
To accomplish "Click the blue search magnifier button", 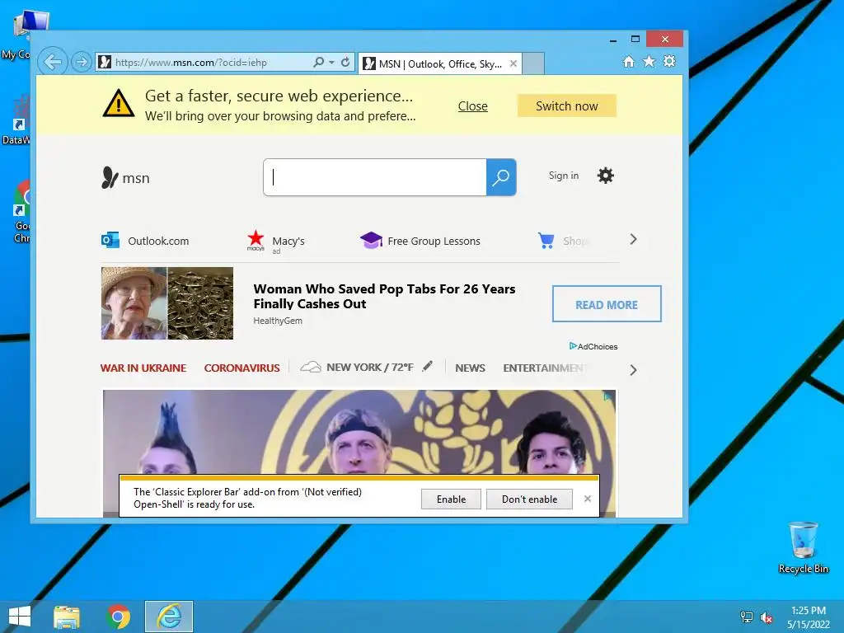I will (501, 177).
